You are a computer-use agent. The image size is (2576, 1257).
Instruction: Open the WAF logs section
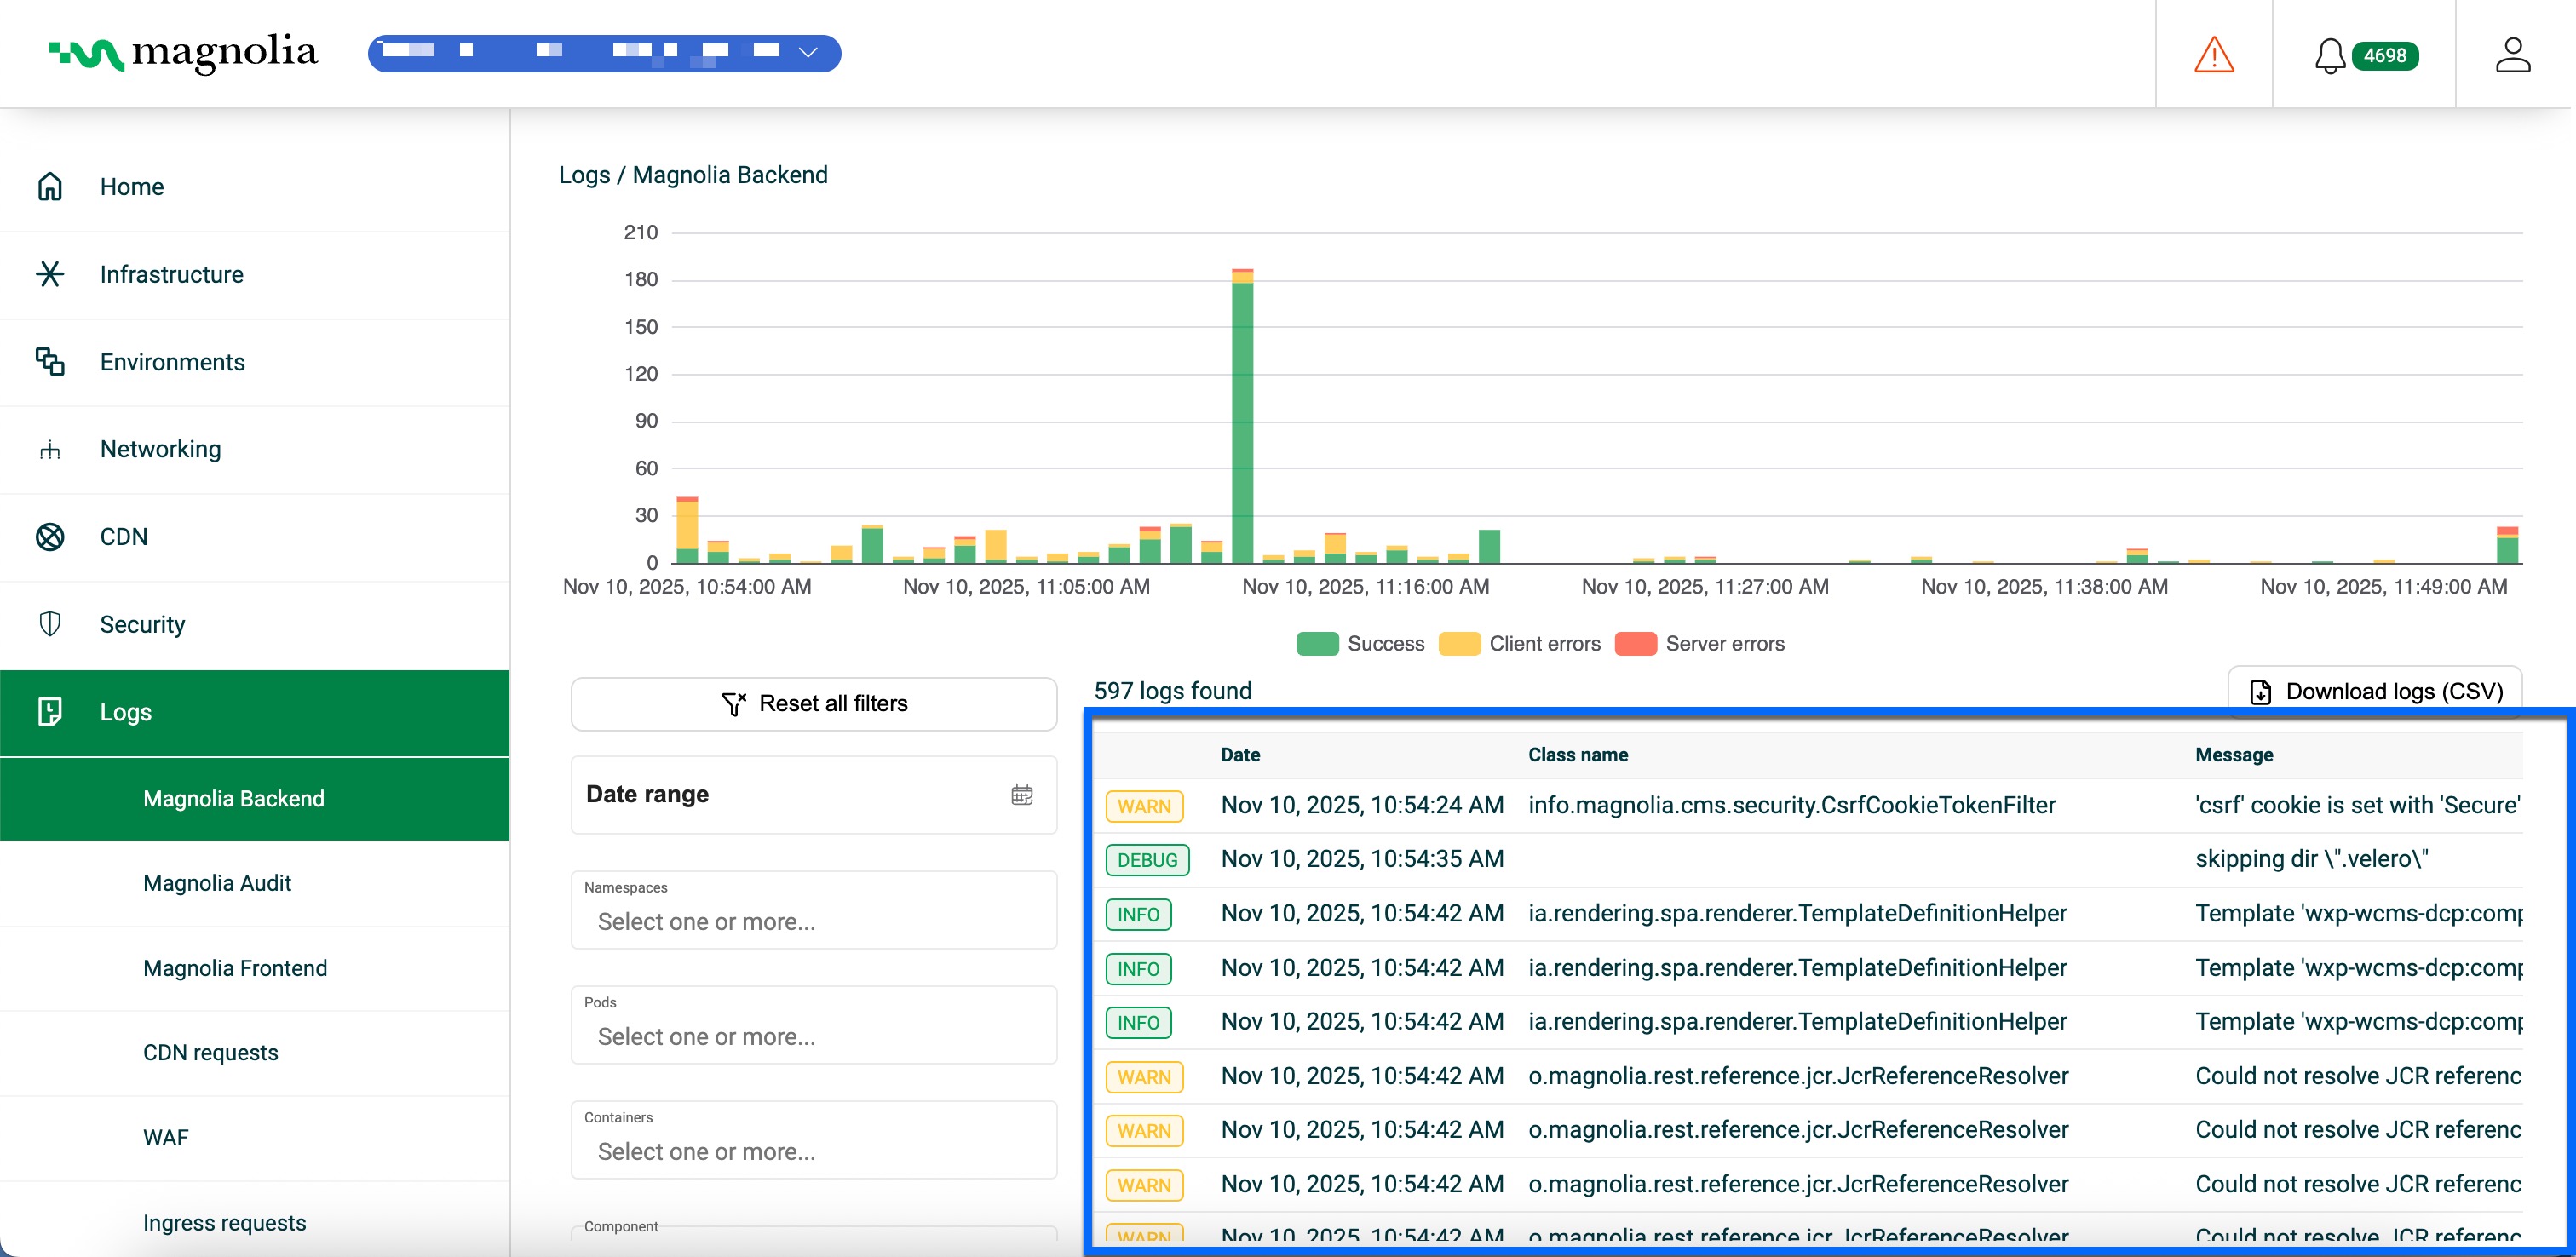[167, 1136]
